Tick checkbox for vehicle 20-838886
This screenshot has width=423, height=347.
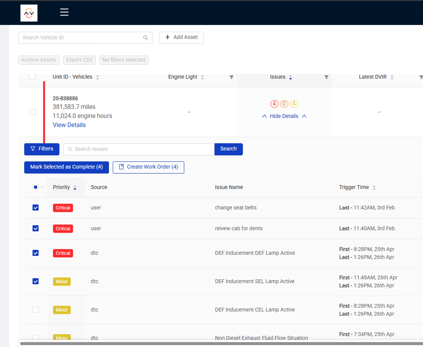coord(33,112)
